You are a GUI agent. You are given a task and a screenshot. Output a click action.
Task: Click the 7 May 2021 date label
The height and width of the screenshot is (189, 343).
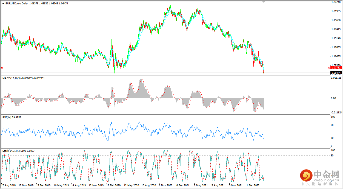pyautogui.click(x=200, y=185)
